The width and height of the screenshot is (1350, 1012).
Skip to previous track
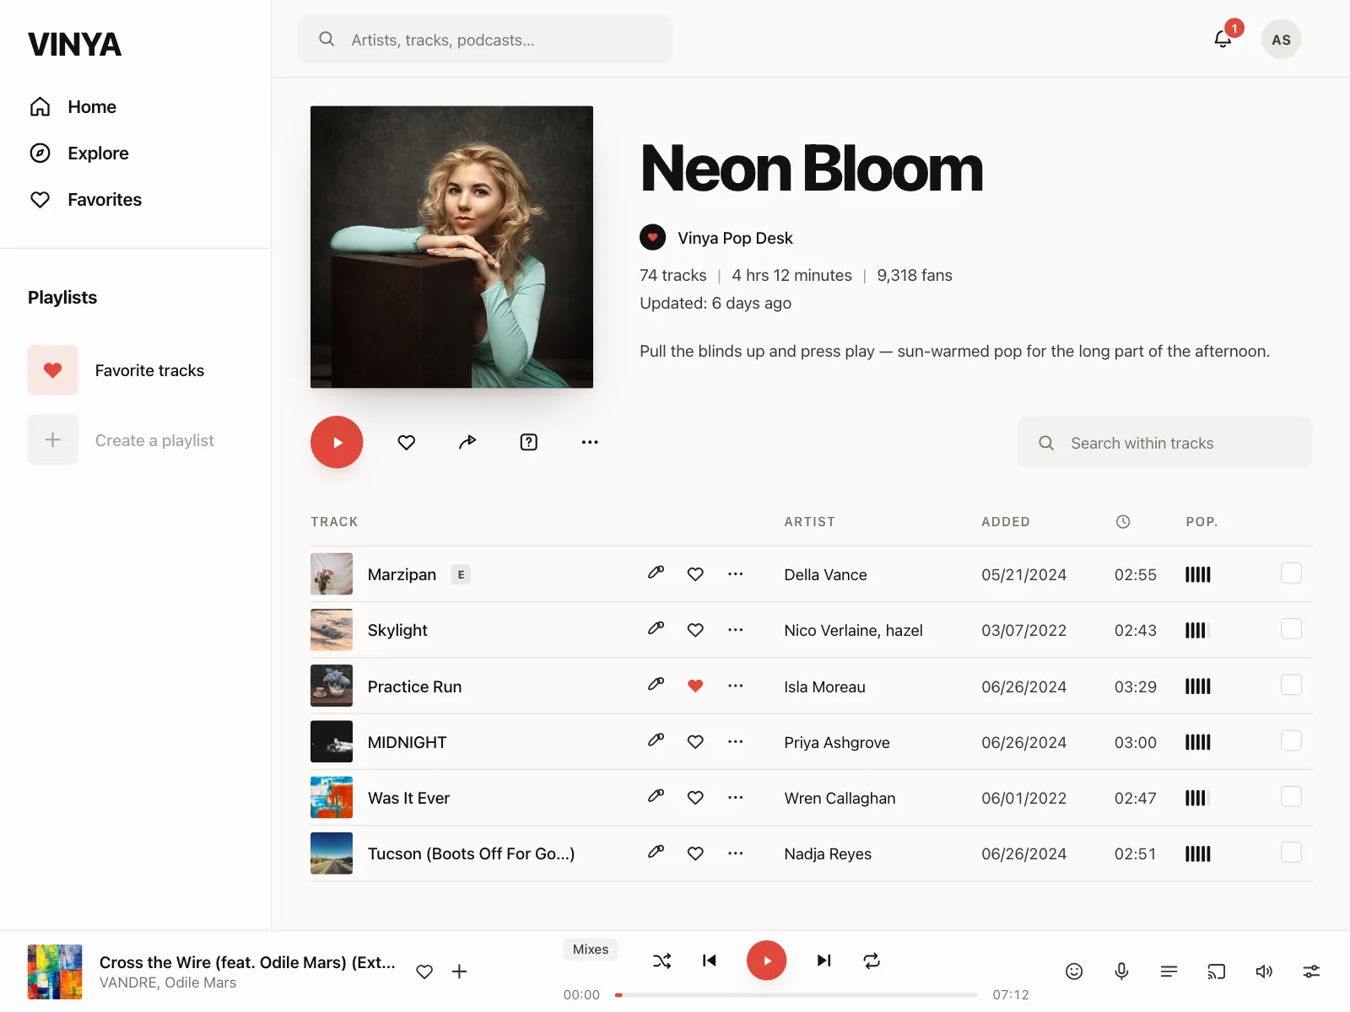710,961
